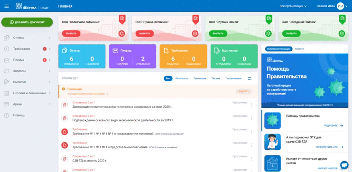Open the orange Требования statistics tile
This screenshot has height=172, width=352.
[x=183, y=56]
